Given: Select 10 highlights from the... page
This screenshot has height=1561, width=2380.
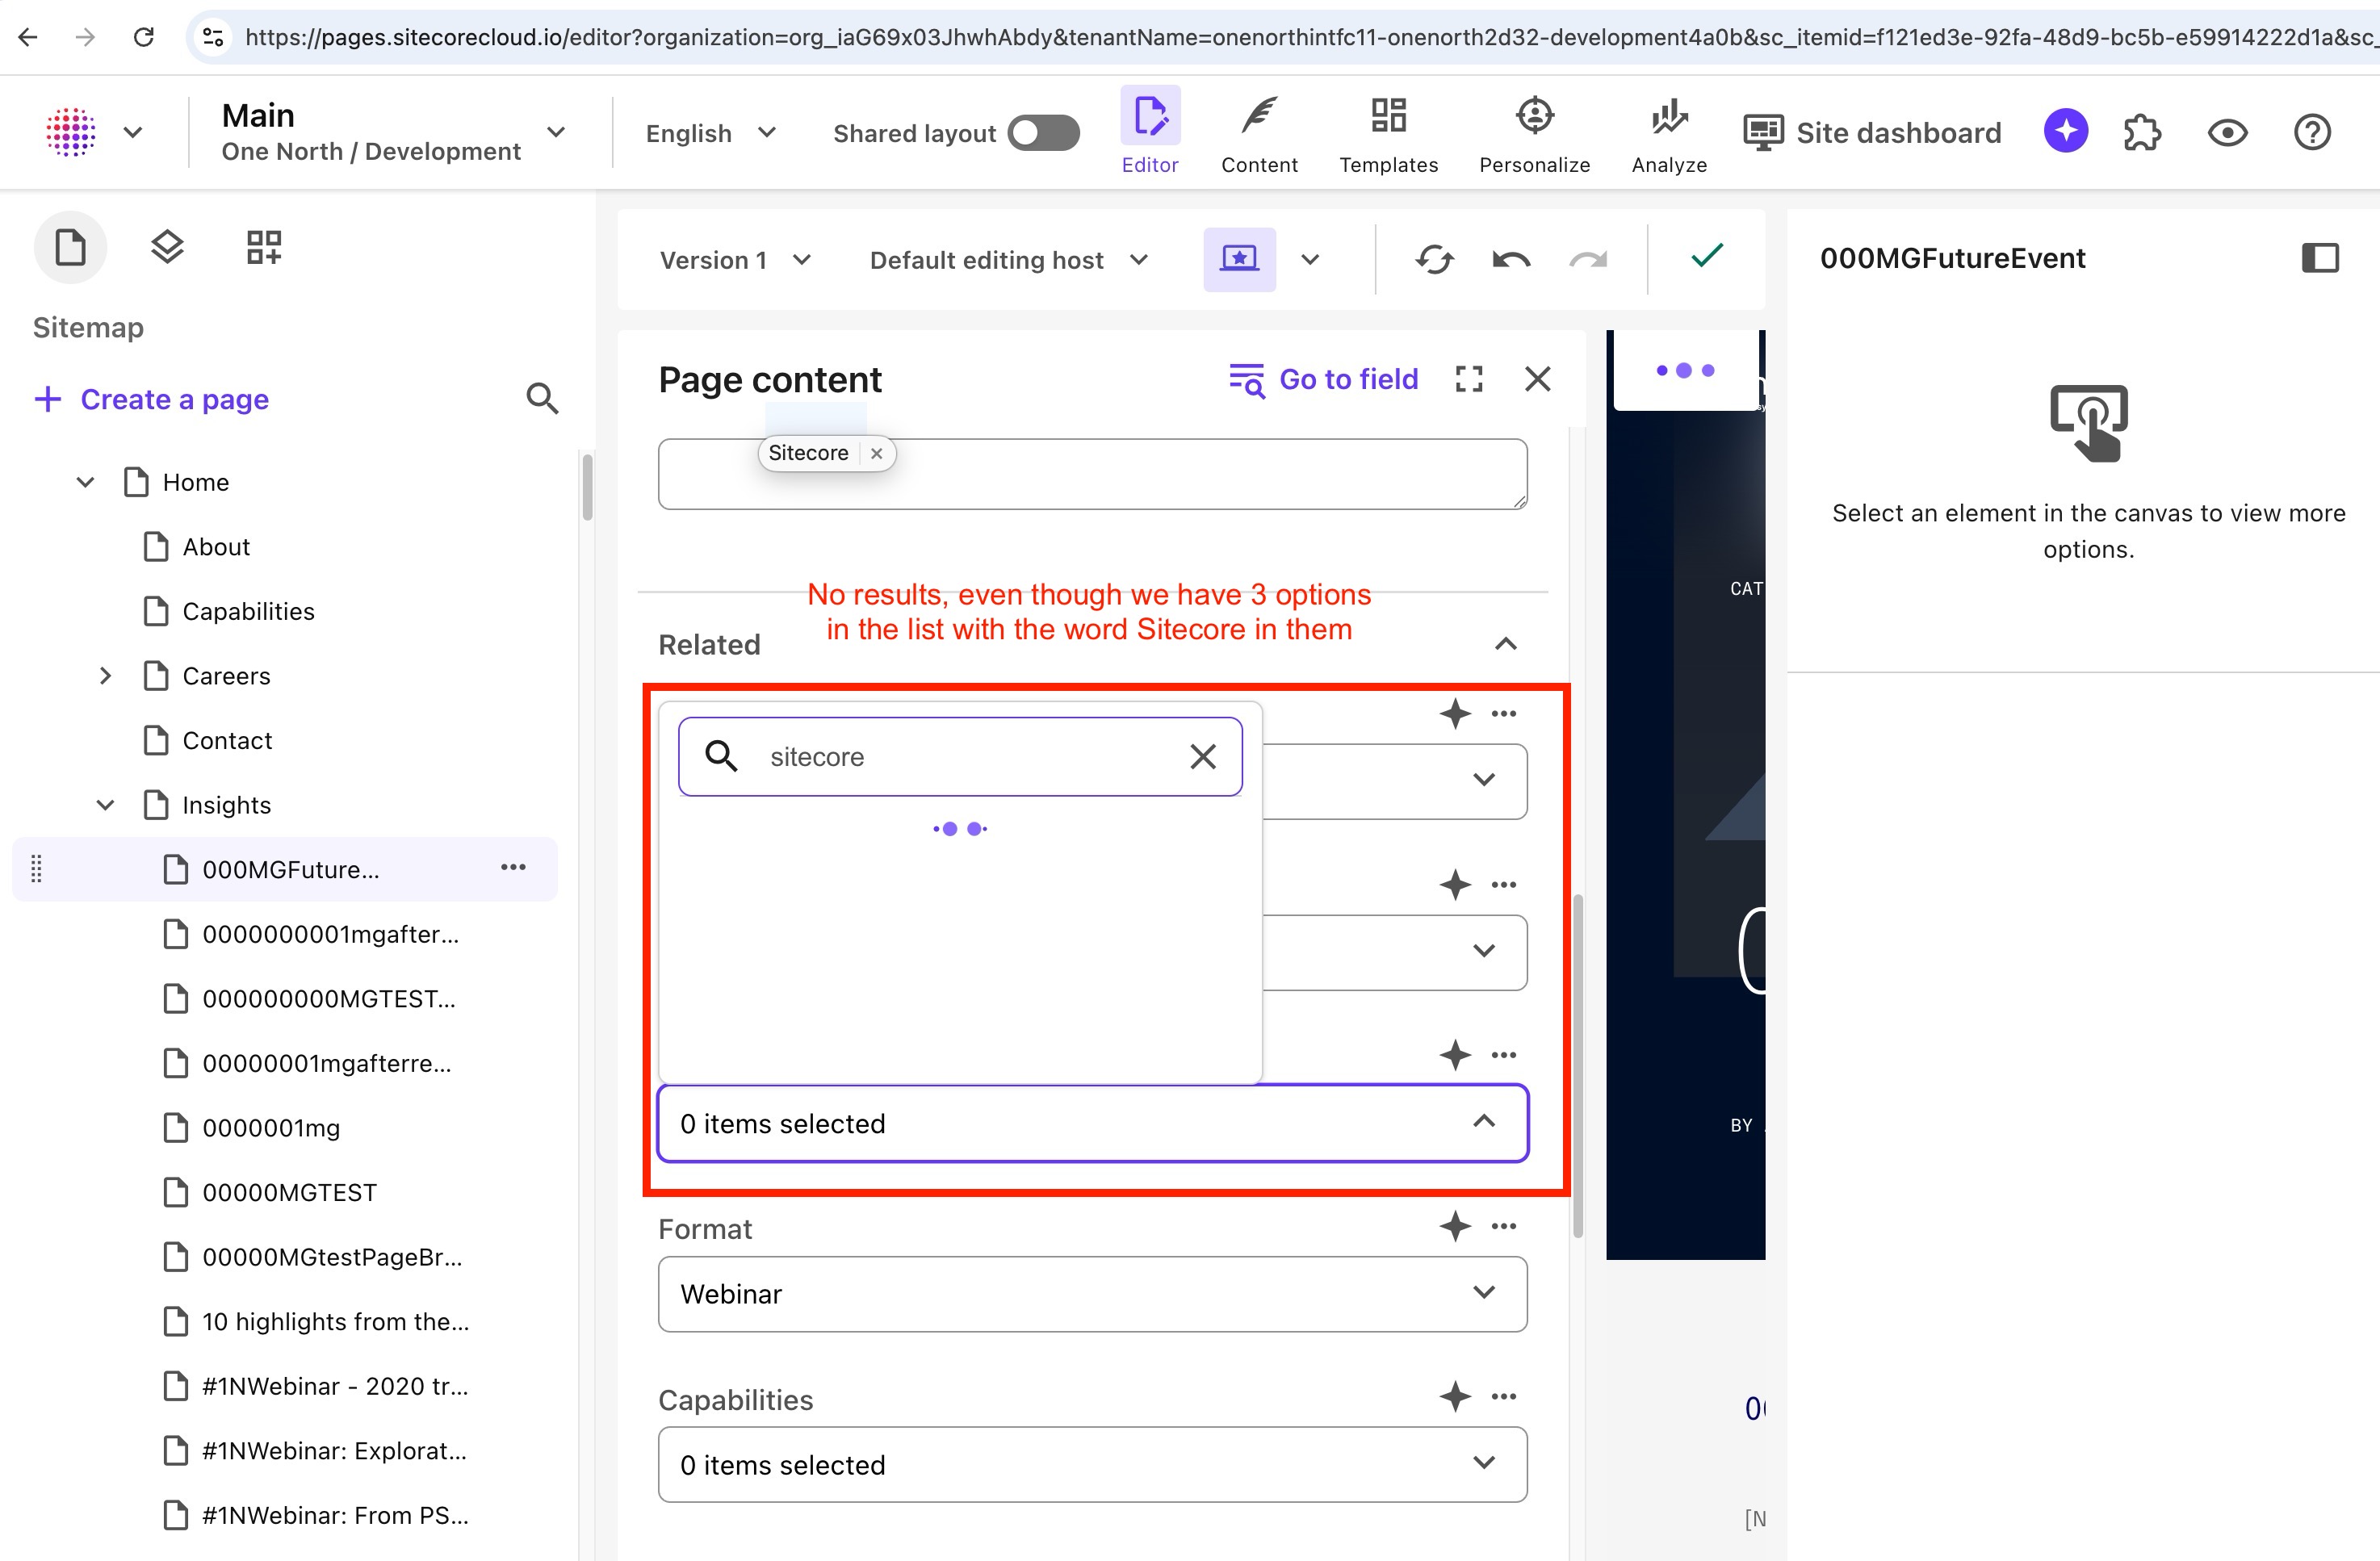Looking at the screenshot, I should point(335,1321).
